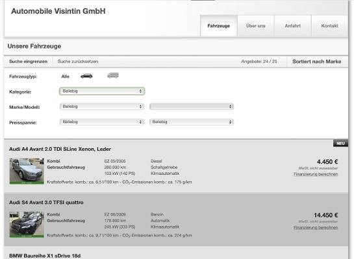This screenshot has width=354, height=259.
Task: Switch to the Fahrzeuge tab
Action: click(x=218, y=26)
